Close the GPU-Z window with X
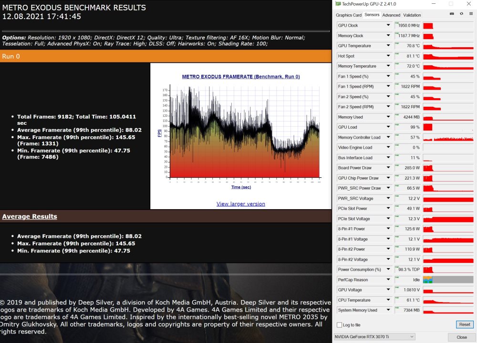The width and height of the screenshot is (477, 343). point(469,4)
